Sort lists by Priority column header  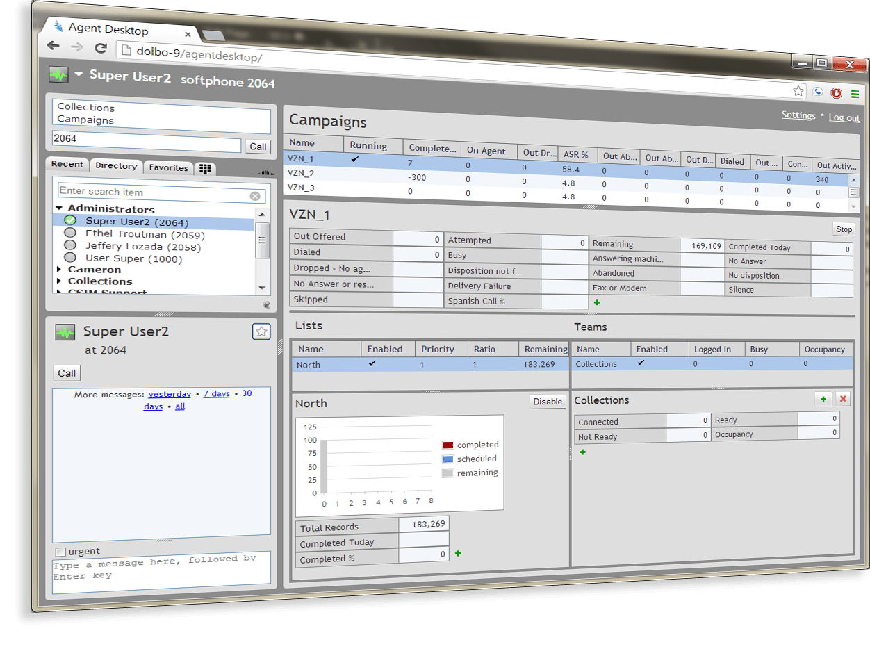pos(442,349)
